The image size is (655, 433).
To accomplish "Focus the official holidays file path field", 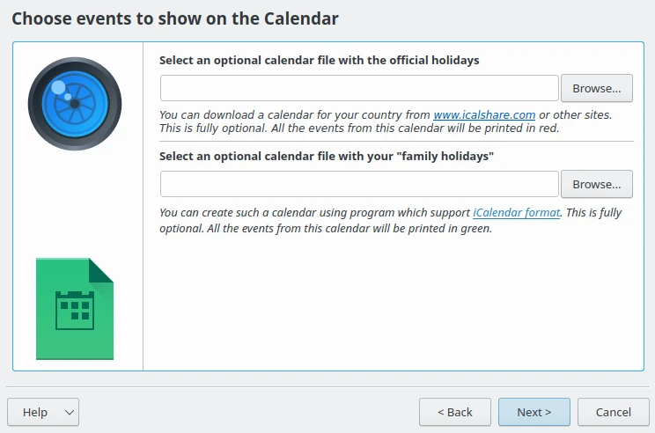I will (x=359, y=88).
